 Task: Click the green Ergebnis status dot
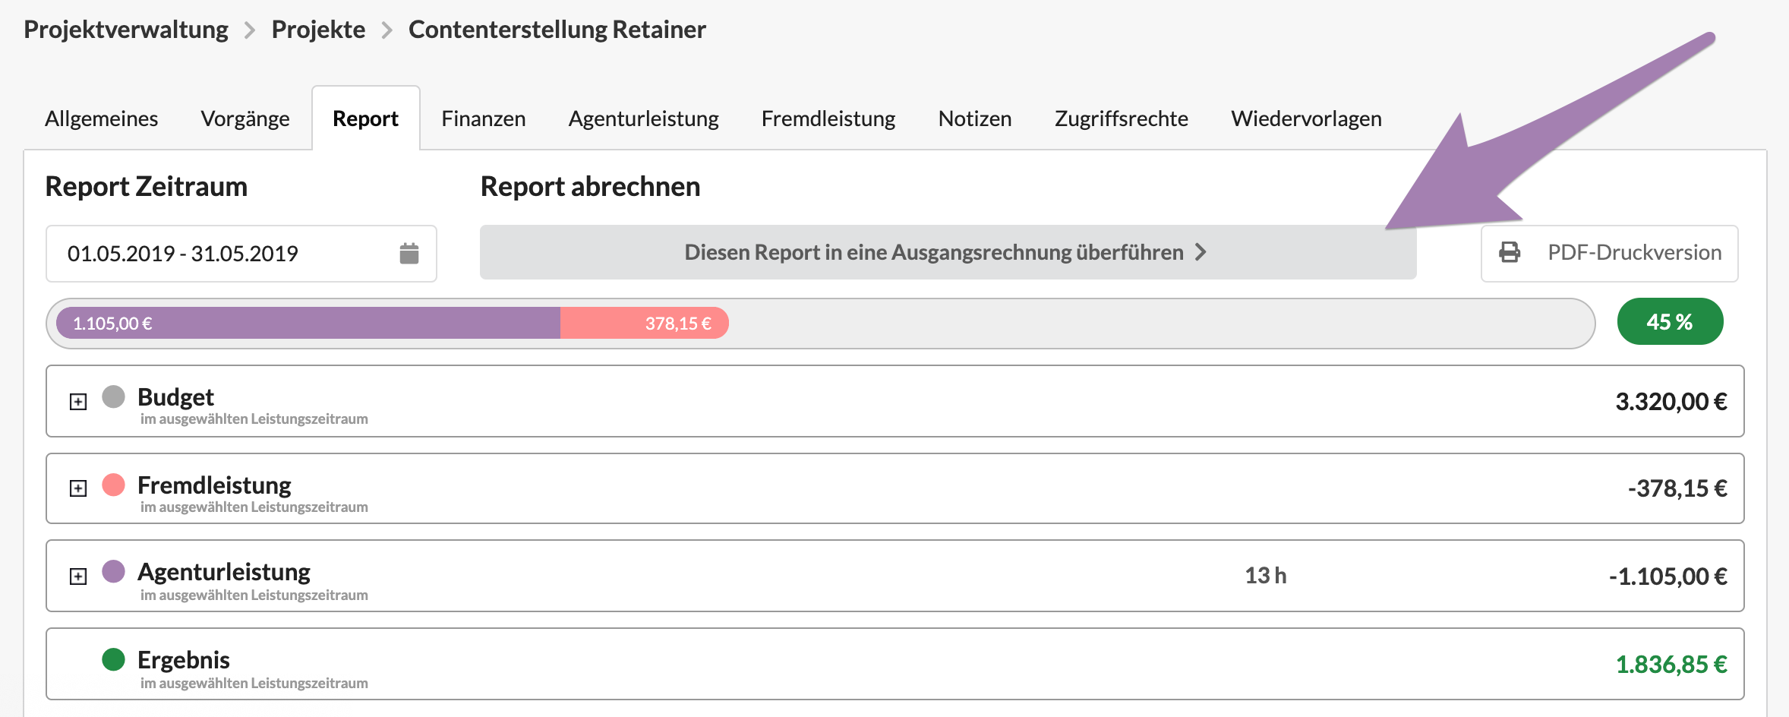[x=113, y=659]
